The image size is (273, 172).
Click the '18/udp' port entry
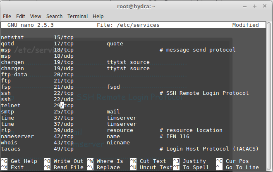point(64,56)
